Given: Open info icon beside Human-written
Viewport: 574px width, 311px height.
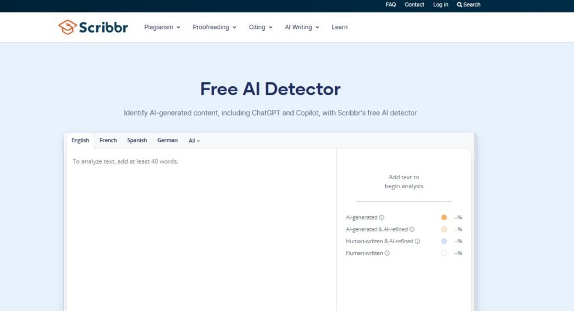Looking at the screenshot, I should click(387, 253).
